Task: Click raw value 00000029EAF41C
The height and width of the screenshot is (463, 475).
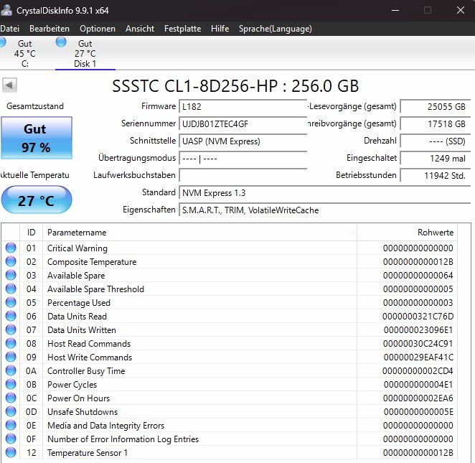Action: tap(418, 357)
